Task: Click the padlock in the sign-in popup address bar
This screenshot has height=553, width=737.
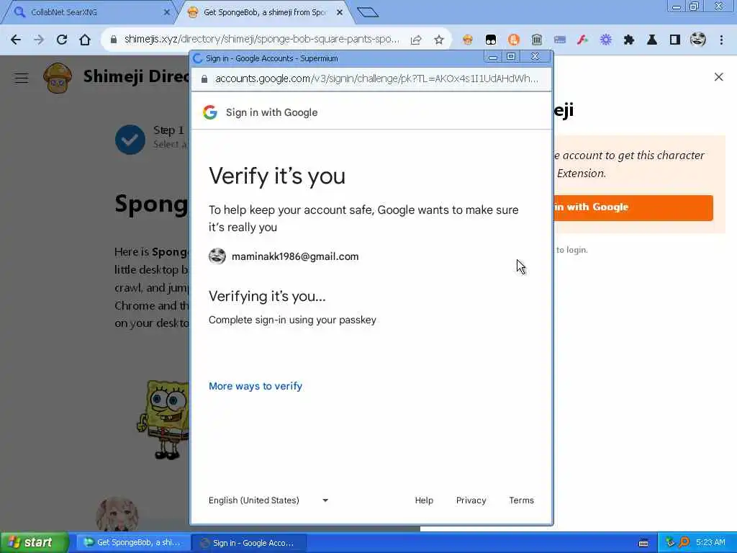Action: pyautogui.click(x=204, y=79)
